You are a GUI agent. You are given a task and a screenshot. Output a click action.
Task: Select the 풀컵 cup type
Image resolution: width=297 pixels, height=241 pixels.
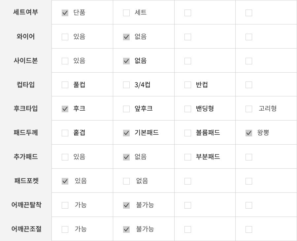(x=65, y=85)
